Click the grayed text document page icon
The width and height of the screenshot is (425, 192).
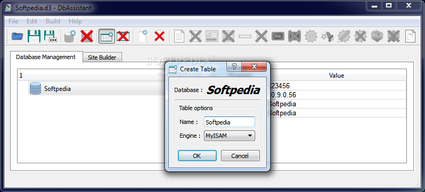pyautogui.click(x=179, y=36)
